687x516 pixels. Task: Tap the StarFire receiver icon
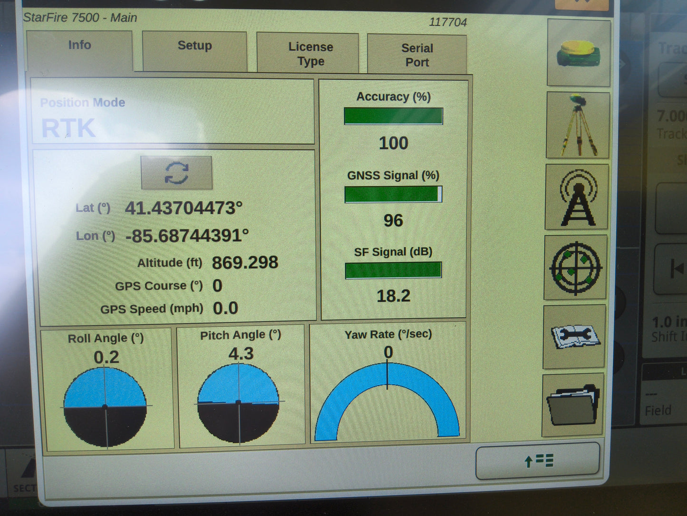click(x=579, y=53)
